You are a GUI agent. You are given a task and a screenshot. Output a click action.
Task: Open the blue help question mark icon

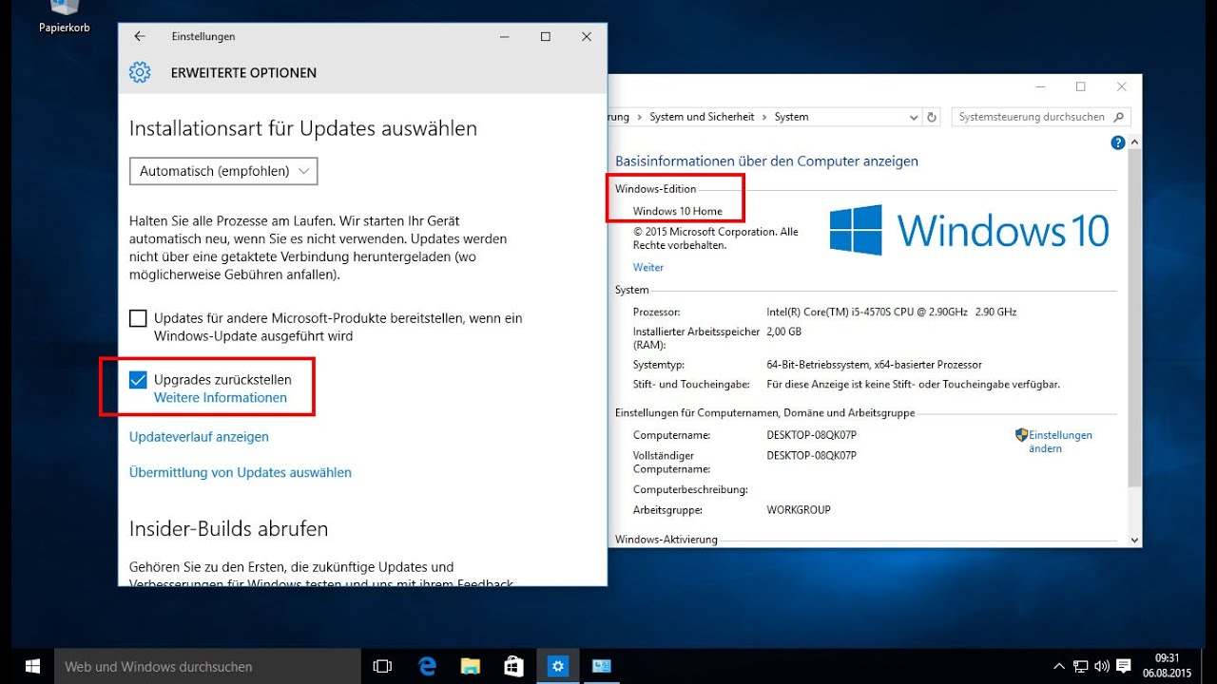[x=1118, y=142]
